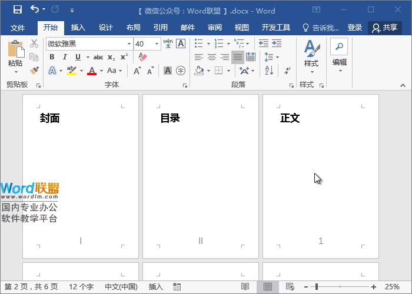Open the 编辑 editing menu

pyautogui.click(x=339, y=56)
